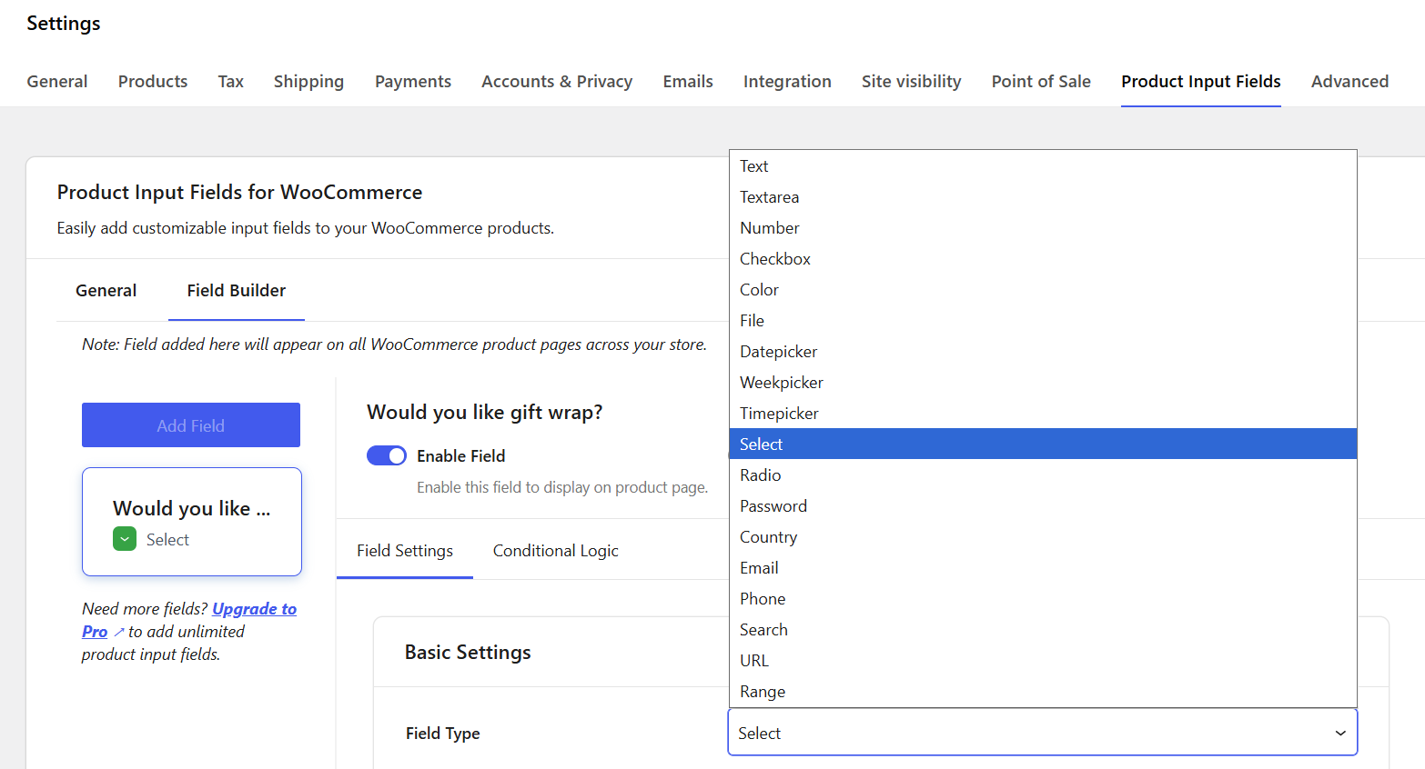Select the Product Input Fields tab
This screenshot has width=1425, height=769.
coord(1201,82)
